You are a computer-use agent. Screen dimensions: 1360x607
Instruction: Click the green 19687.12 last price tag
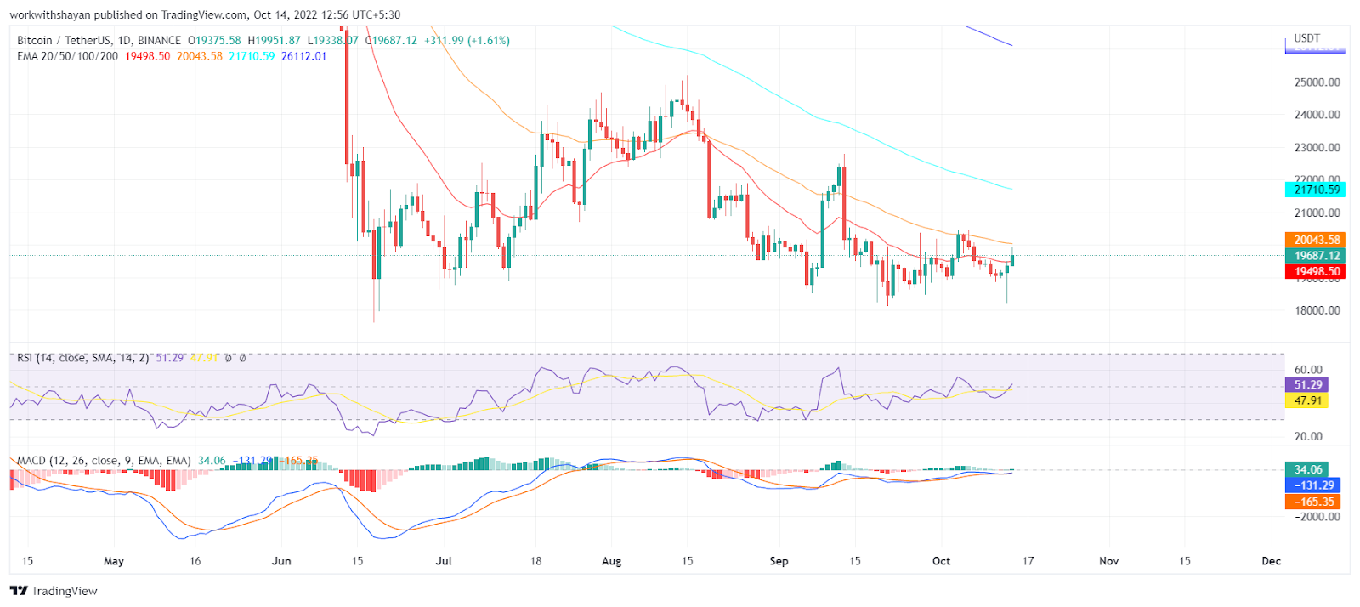1315,255
